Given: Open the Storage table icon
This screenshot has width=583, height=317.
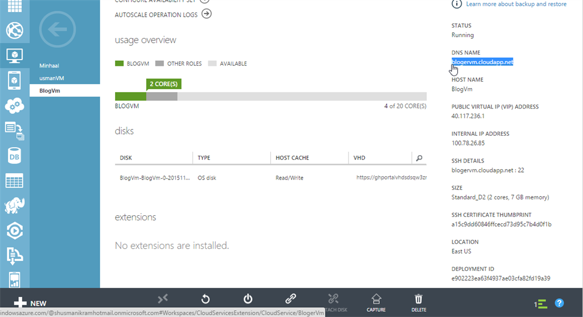Looking at the screenshot, I should point(14,181).
